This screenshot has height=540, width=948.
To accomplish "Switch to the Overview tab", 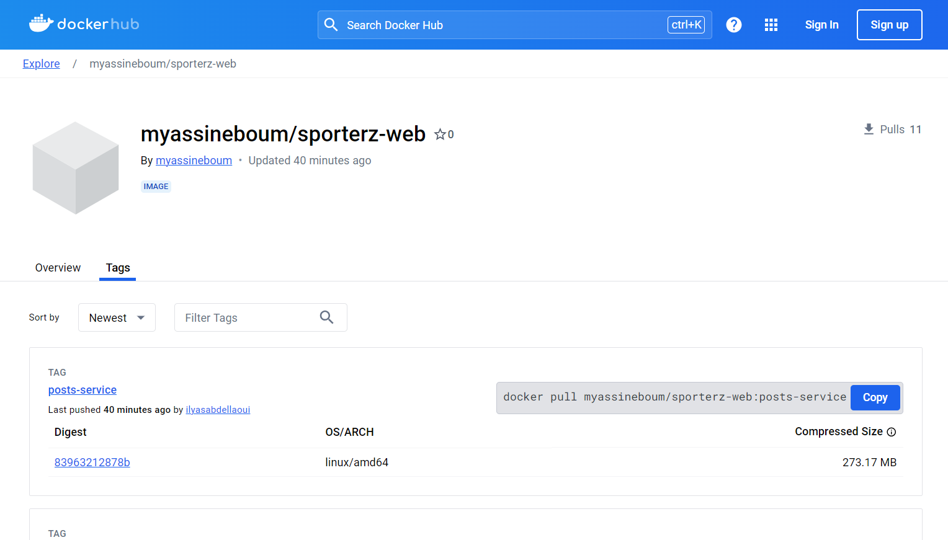I will pos(58,268).
